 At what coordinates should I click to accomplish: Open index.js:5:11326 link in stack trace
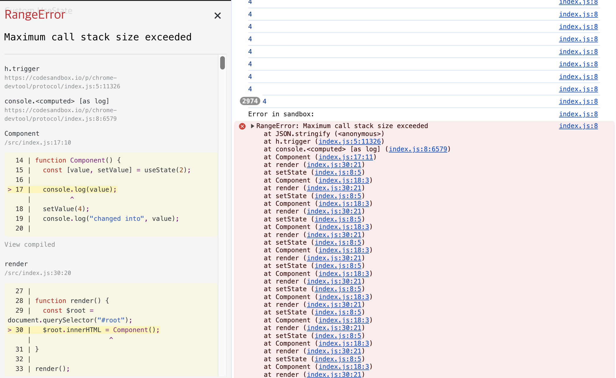(x=350, y=142)
